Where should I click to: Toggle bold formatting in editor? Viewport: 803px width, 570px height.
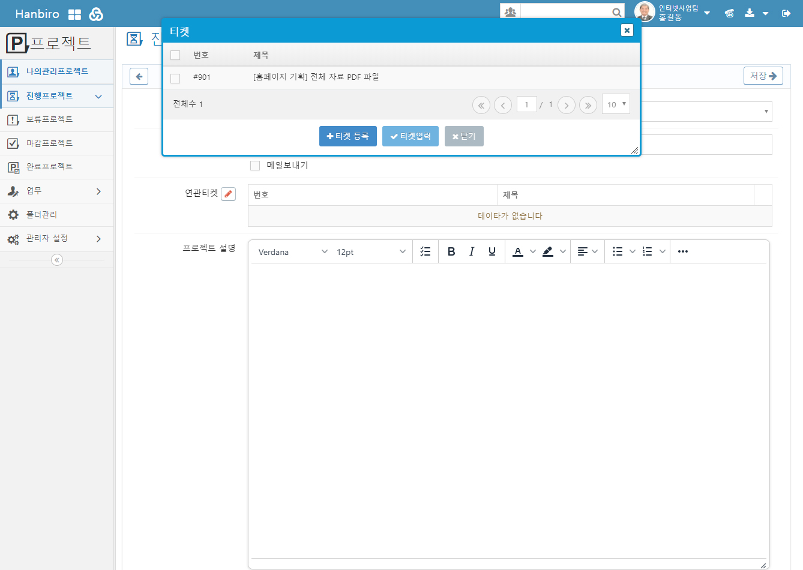coord(451,251)
